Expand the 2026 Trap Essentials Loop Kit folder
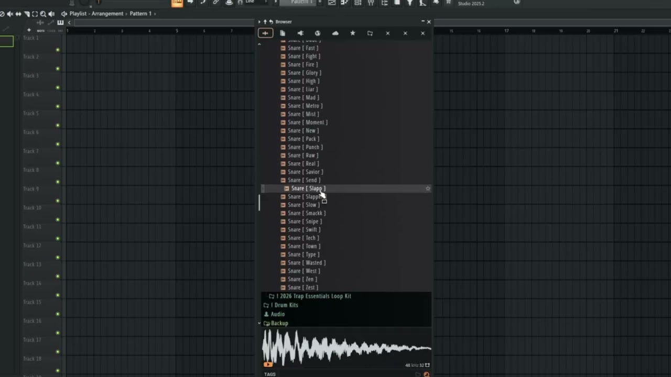 [313, 296]
